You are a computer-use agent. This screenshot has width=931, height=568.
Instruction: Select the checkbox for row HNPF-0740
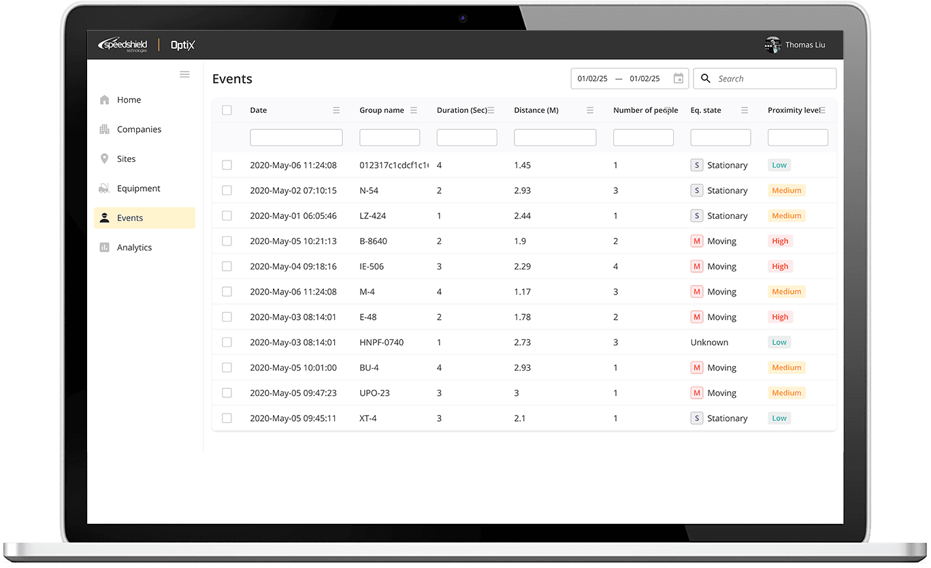coord(227,342)
